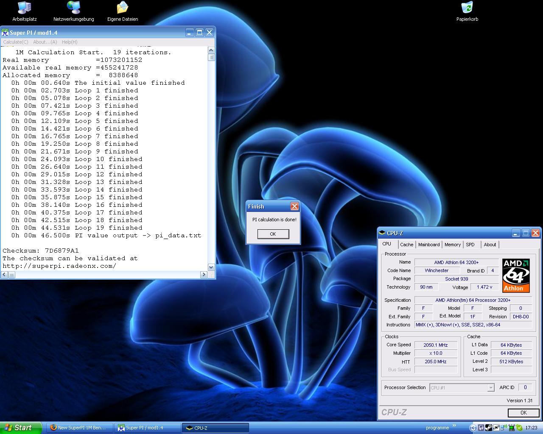
Task: Click the Revision DH8-D0 field
Action: point(521,317)
